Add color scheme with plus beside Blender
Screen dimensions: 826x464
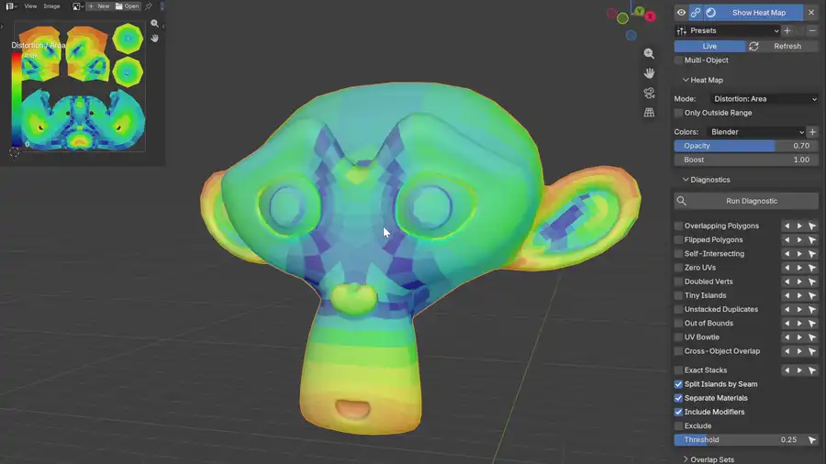point(812,132)
